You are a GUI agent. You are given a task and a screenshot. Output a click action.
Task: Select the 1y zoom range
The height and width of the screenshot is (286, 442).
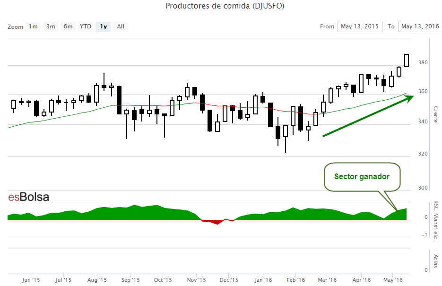click(x=103, y=26)
